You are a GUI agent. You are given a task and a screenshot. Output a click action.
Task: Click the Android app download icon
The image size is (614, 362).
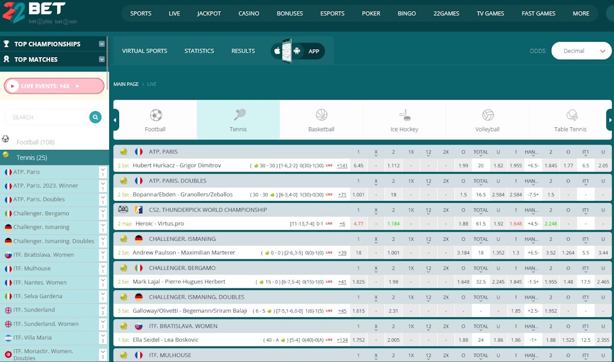[297, 51]
